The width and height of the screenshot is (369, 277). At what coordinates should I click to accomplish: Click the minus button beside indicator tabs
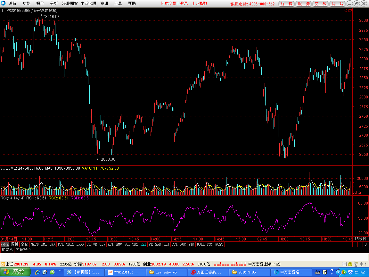[x=360, y=244]
